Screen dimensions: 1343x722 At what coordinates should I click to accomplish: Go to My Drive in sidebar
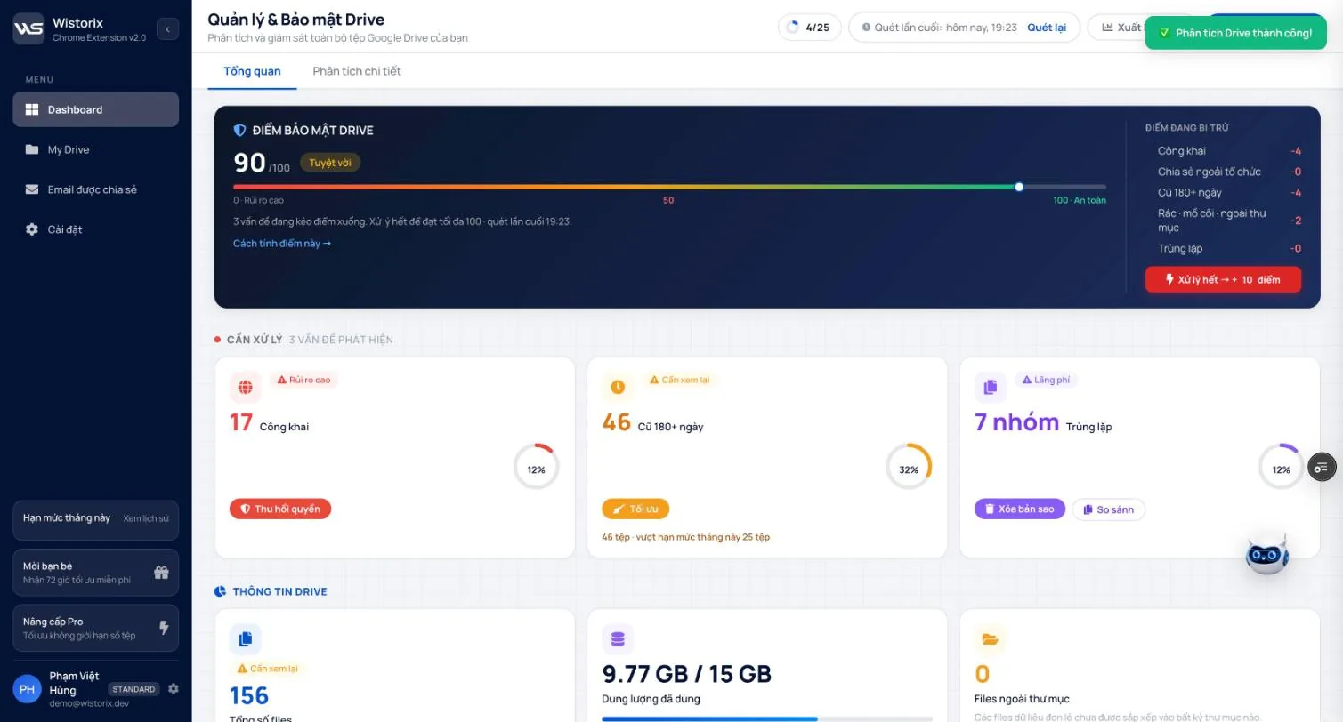95,149
